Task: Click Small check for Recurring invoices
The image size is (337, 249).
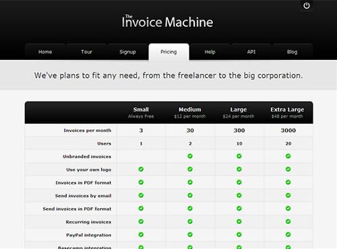Action: point(141,221)
